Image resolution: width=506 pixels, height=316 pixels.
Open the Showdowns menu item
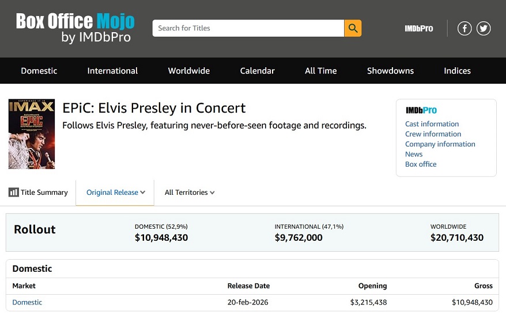390,71
